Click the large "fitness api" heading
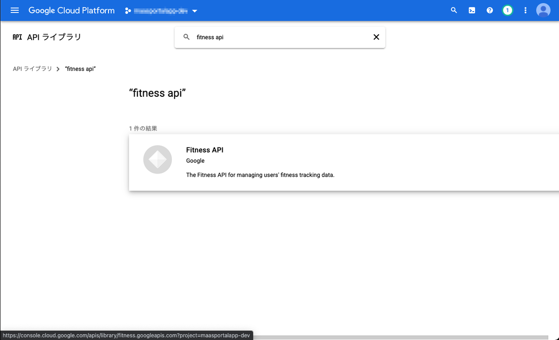The width and height of the screenshot is (559, 340). pos(157,93)
